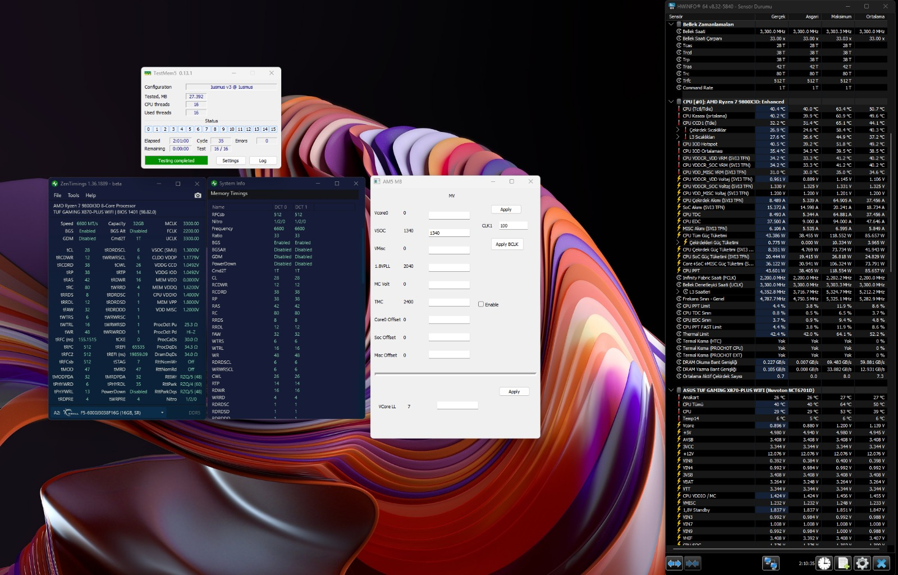The width and height of the screenshot is (898, 575).
Task: Open the Help menu in ZenTimings
Action: coord(91,195)
